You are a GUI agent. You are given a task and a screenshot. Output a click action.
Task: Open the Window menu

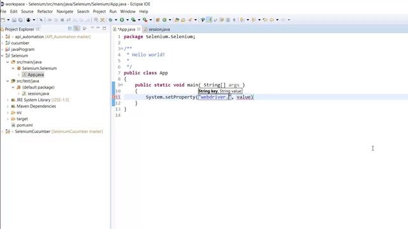pos(127,11)
